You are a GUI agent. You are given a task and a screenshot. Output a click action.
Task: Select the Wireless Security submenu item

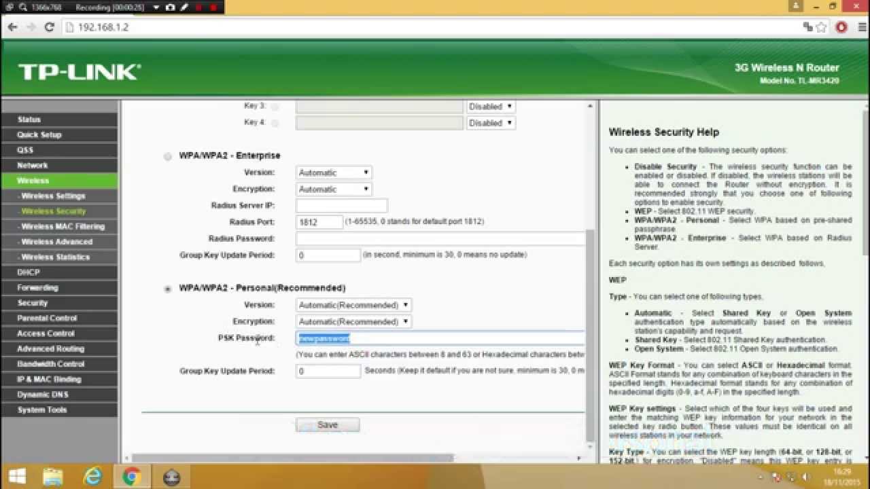(x=59, y=211)
